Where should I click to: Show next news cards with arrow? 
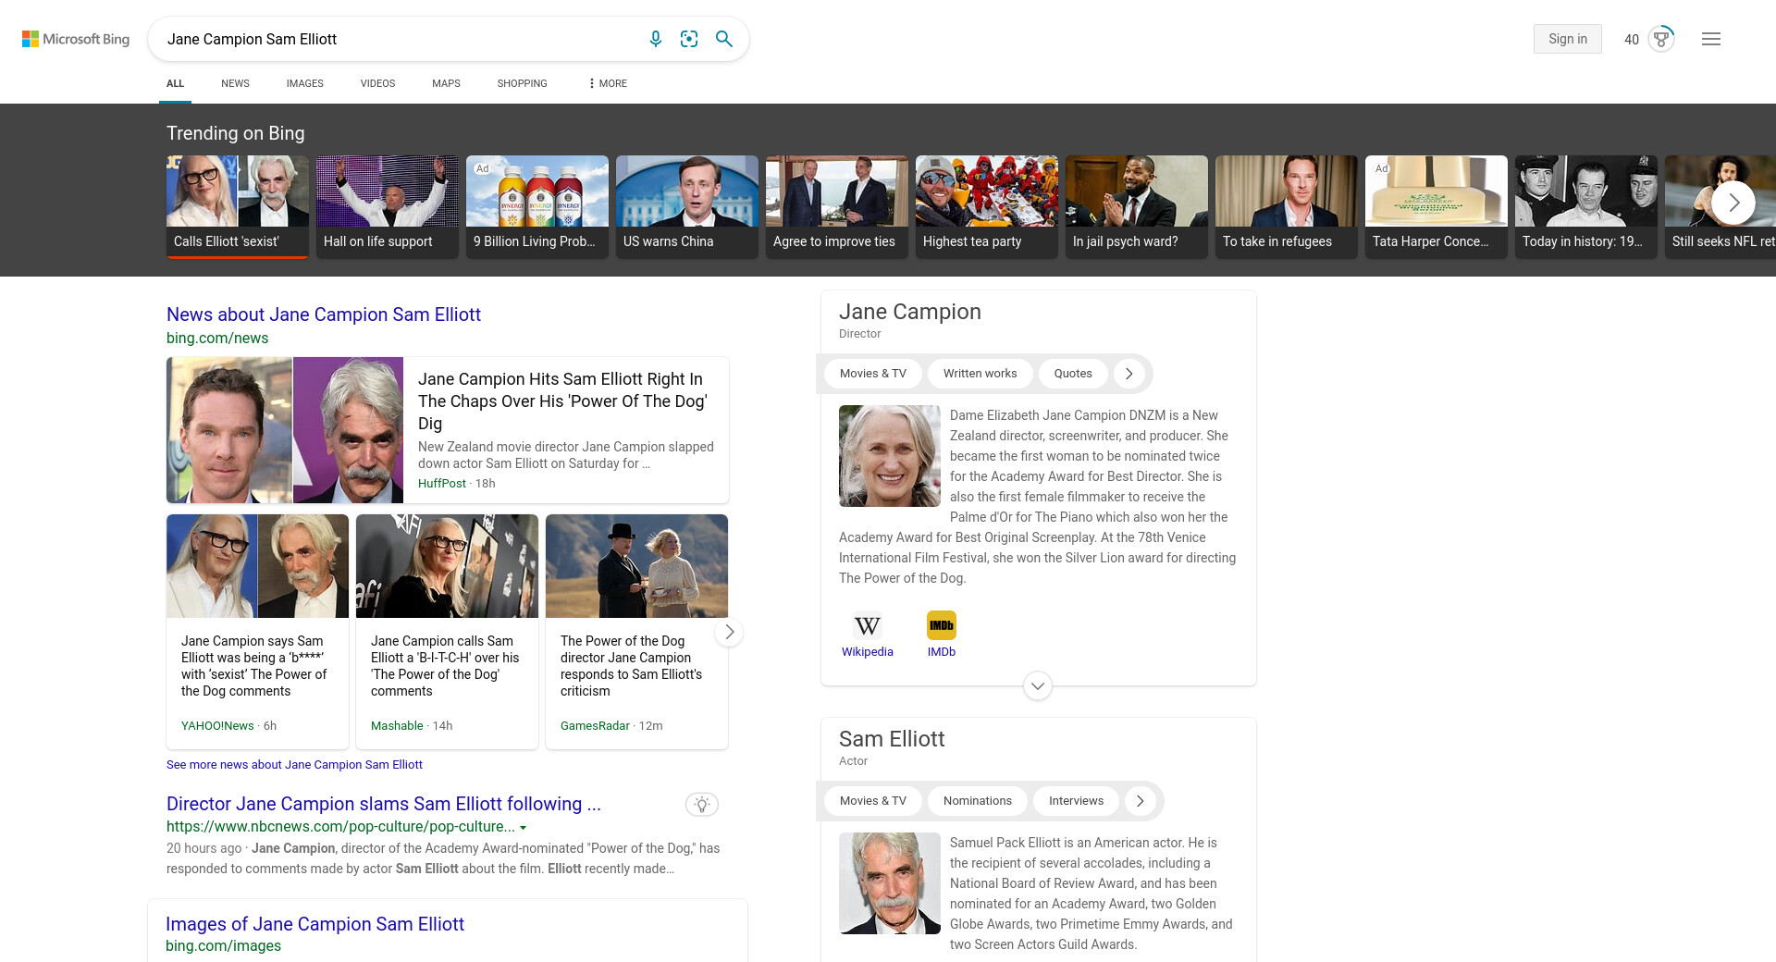tap(729, 632)
